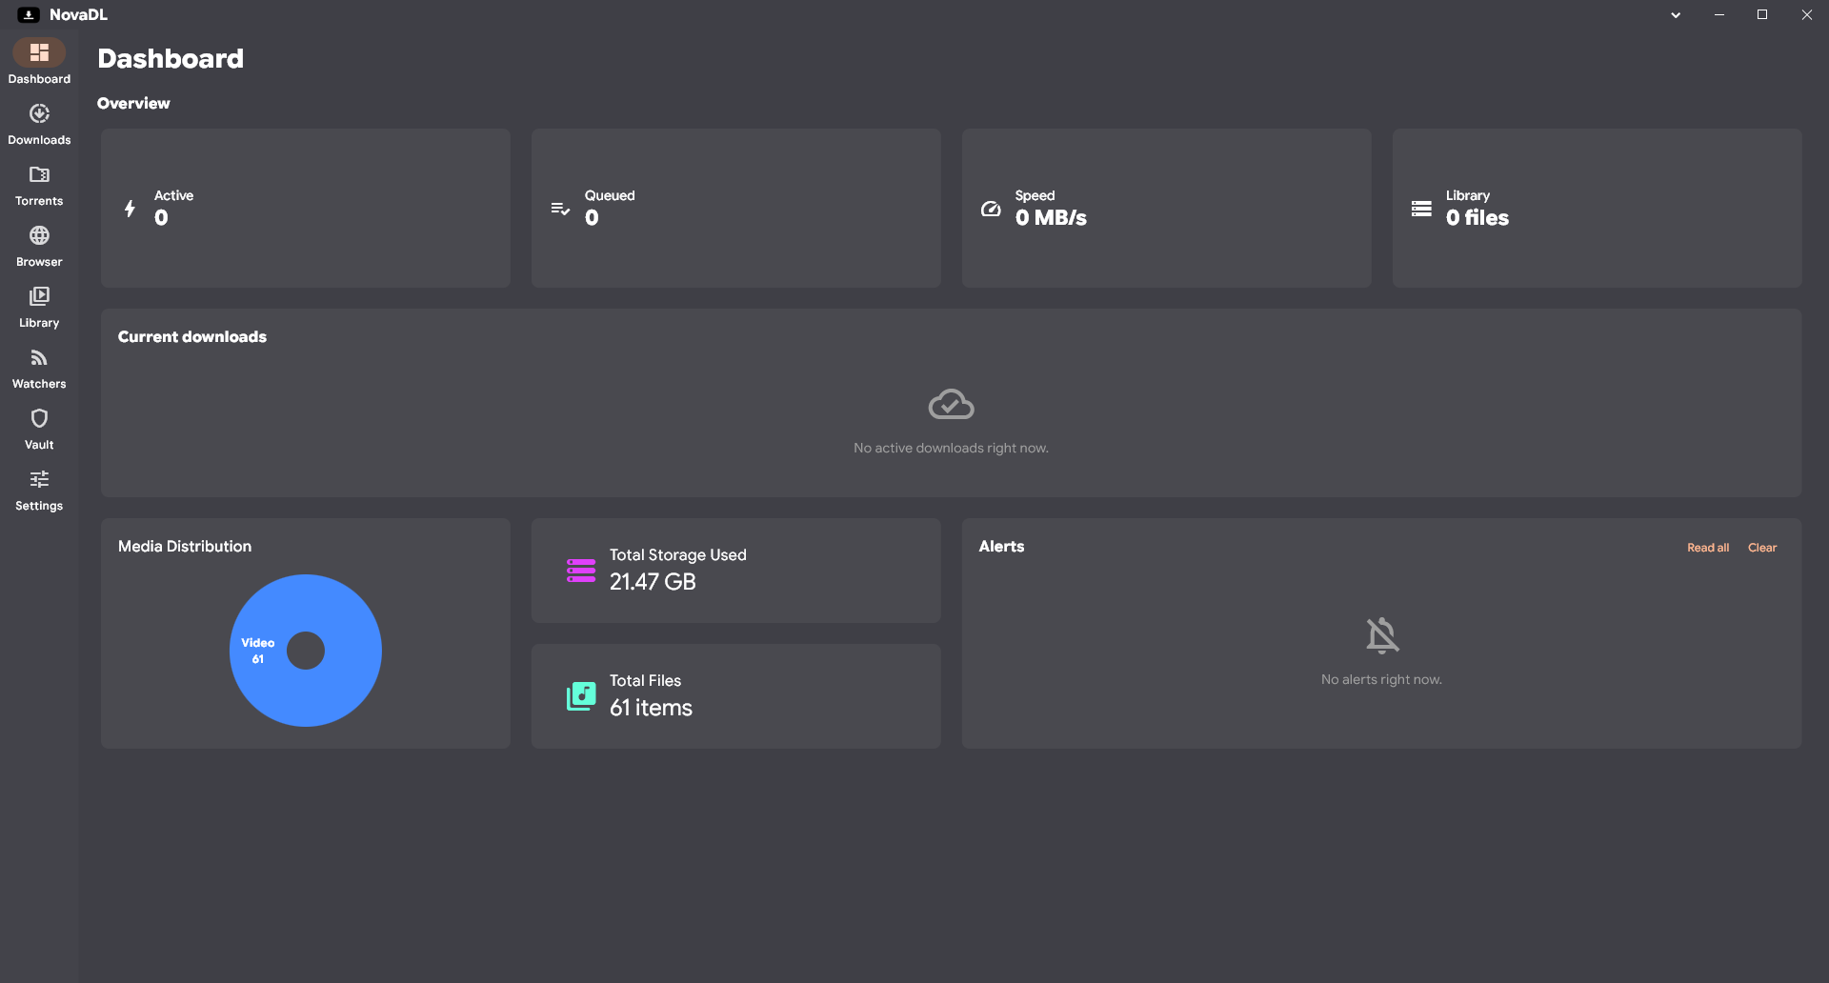Open the Watchers feed icon

point(39,357)
